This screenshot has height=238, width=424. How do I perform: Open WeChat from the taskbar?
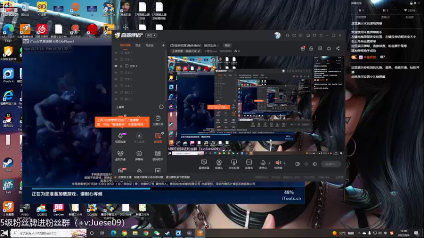coord(156,233)
